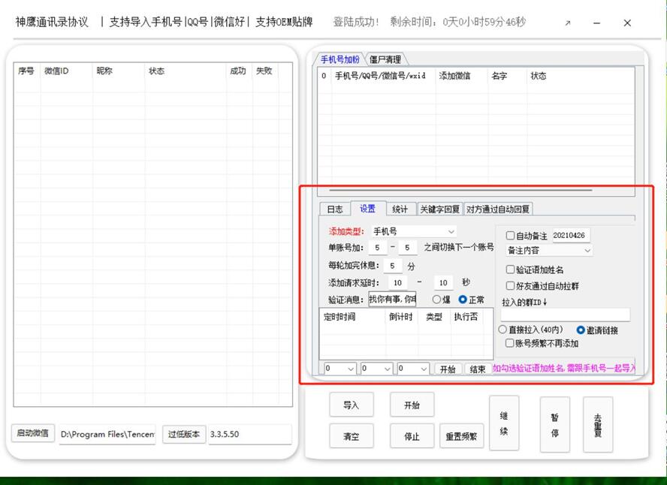Click the 重置频繁 button
Viewport: 667px width, 485px height.
pos(461,436)
